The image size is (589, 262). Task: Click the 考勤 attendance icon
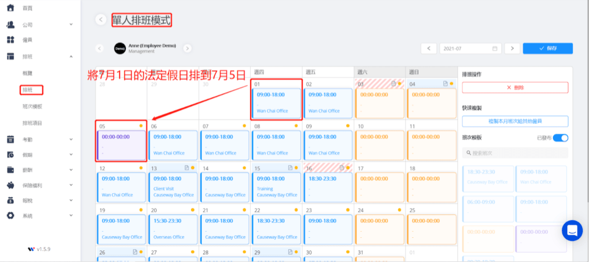point(10,139)
